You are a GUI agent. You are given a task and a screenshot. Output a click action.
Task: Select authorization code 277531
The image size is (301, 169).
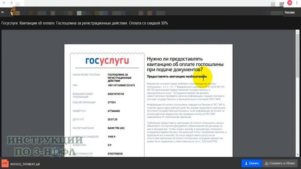tap(112, 102)
